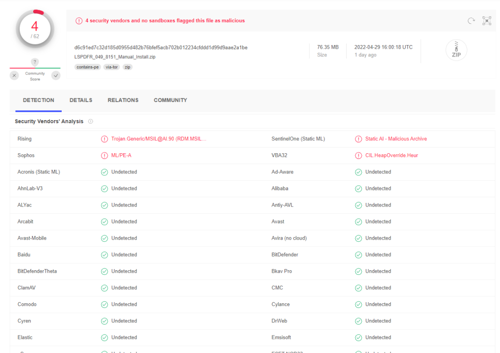Viewport: 500px width, 353px height.
Task: Click the ZIP file type icon
Action: [x=456, y=50]
